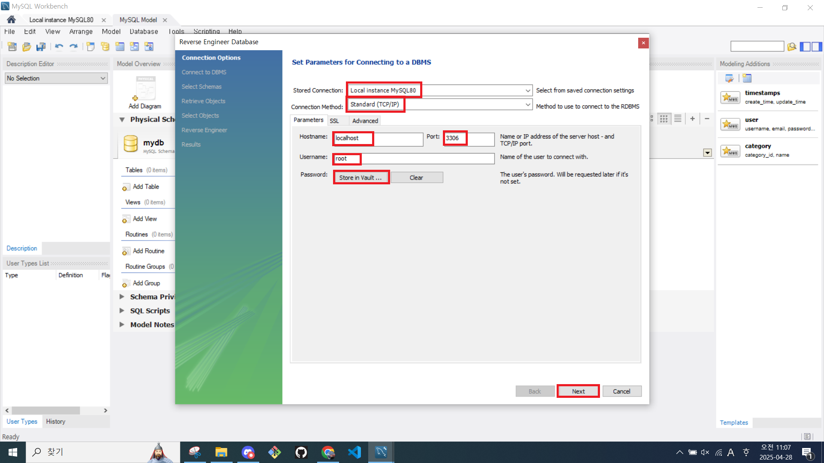Click the New Model toolbar icon
Viewport: 824px width, 463px height.
point(12,46)
